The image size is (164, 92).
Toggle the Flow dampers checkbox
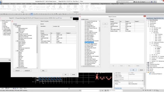[x=19, y=42]
